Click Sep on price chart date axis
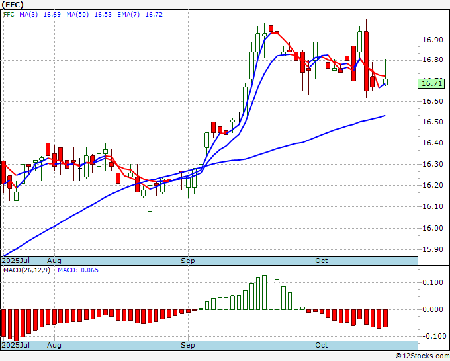Image resolution: width=450 pixels, height=361 pixels. 188,261
